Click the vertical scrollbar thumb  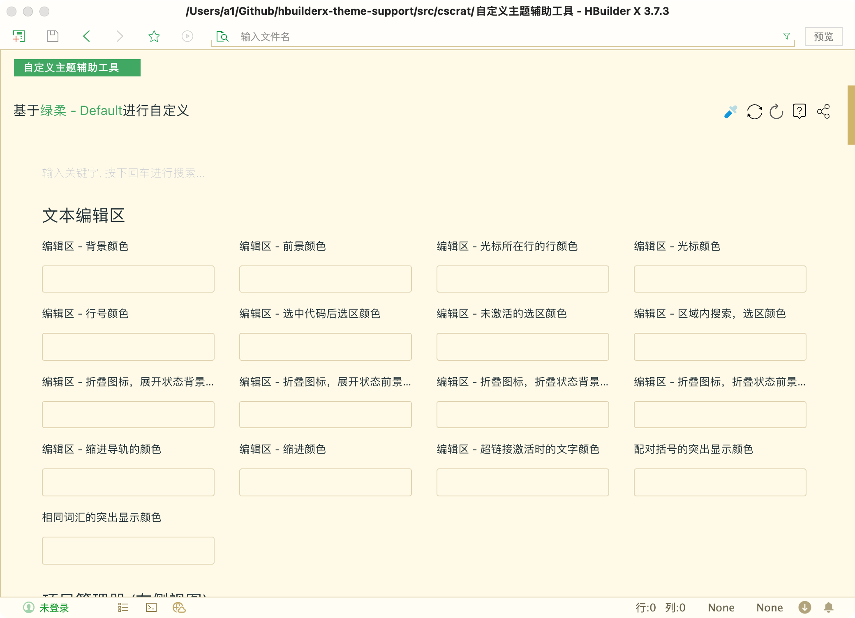click(x=851, y=115)
